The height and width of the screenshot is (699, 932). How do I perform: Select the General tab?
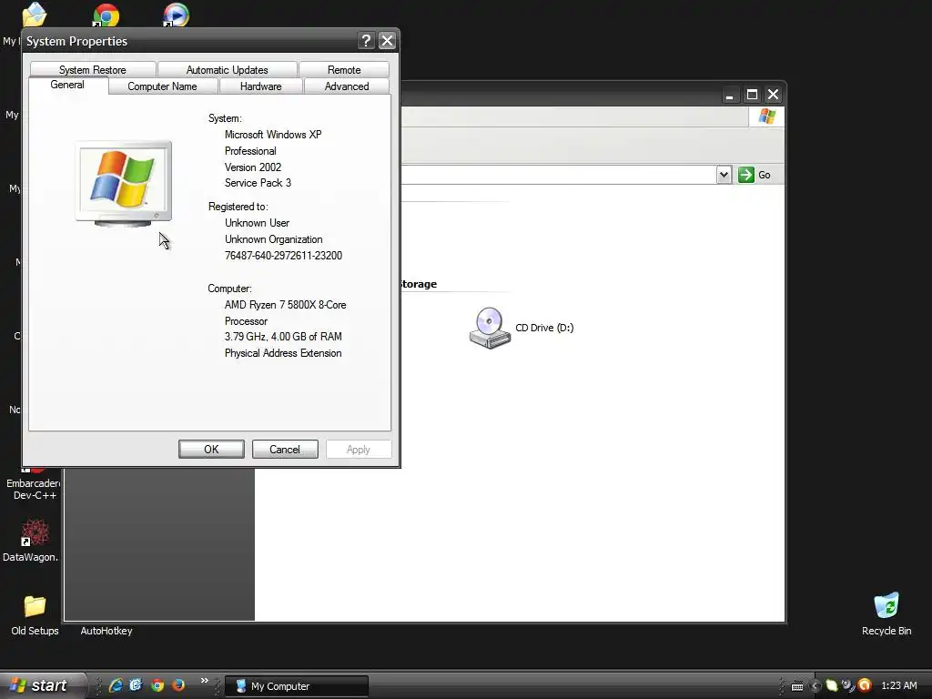tap(67, 85)
